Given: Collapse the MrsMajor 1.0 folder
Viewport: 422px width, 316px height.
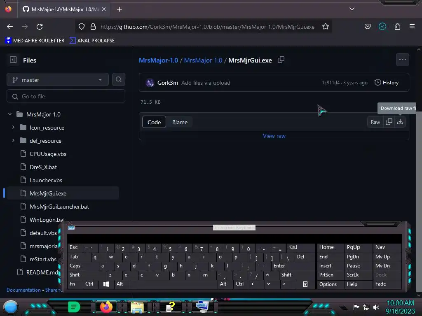Looking at the screenshot, I should (x=10, y=114).
